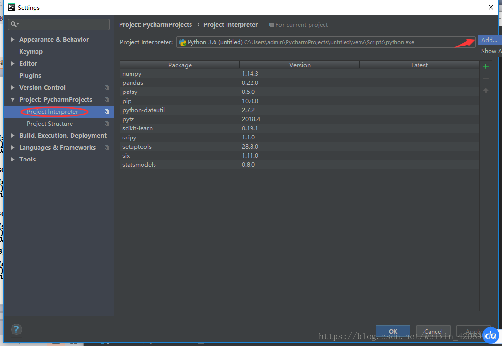This screenshot has height=346, width=502.
Task: Expand Build, Execution, Deployment section
Action: (x=12, y=135)
